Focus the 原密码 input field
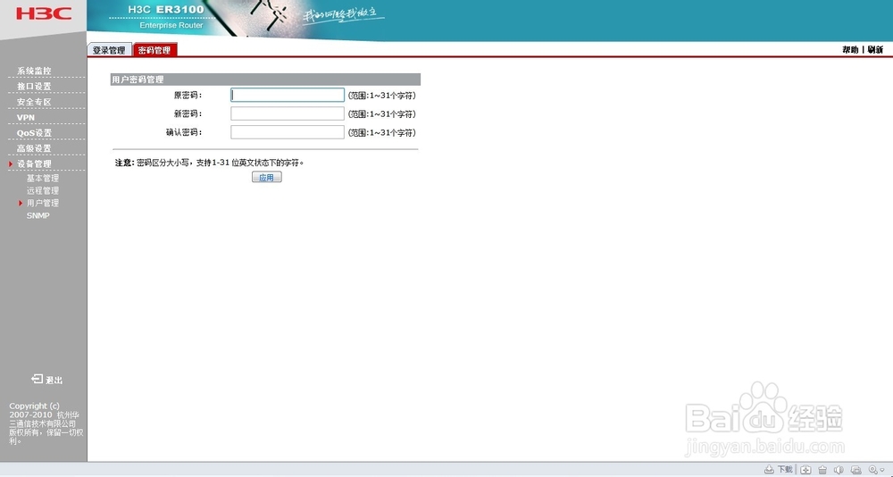This screenshot has width=893, height=477. (x=288, y=96)
